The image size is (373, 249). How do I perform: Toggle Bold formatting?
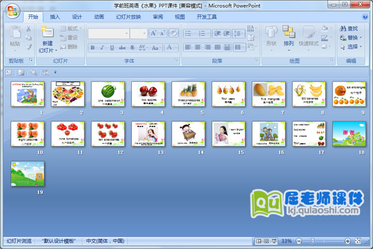click(93, 47)
